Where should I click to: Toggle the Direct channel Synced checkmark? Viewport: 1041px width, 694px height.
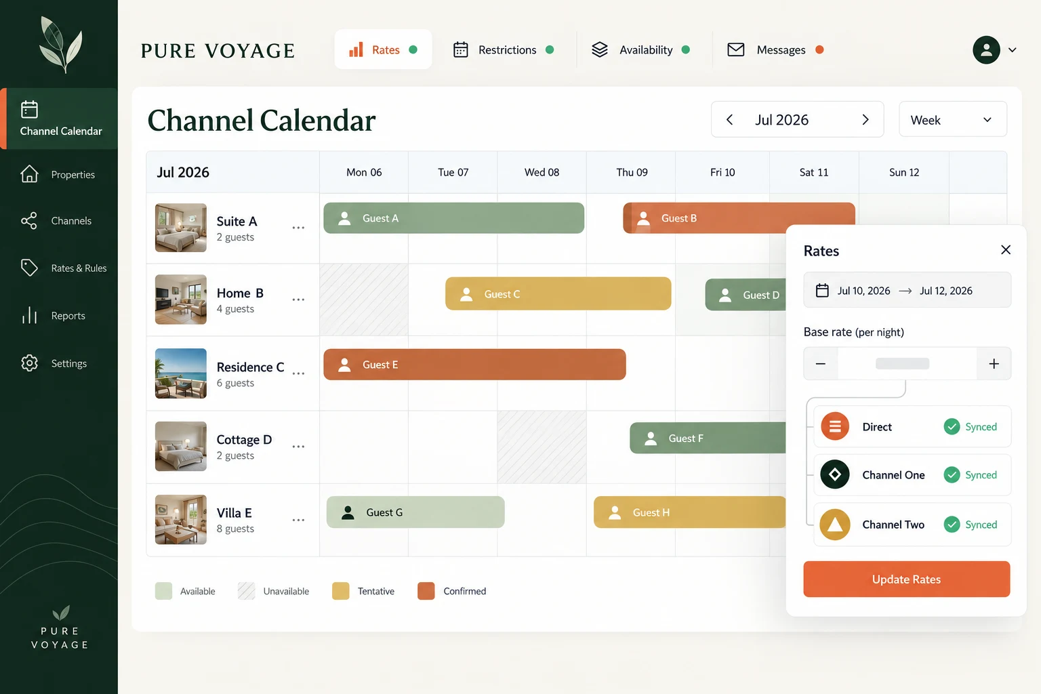(x=952, y=426)
